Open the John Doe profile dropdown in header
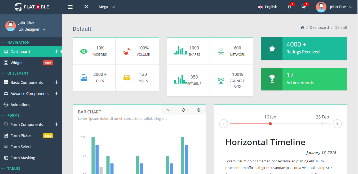358x174 pixels. 334,7
